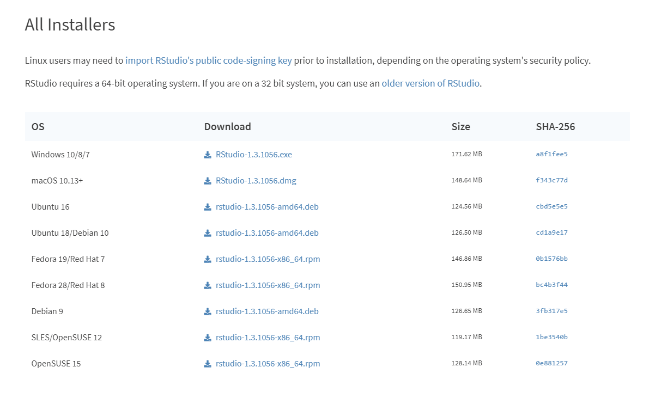Screen dimensions: 649x404
Task: Click download icon beside RStudio-1.3.1056.exe
Action: [x=208, y=155]
